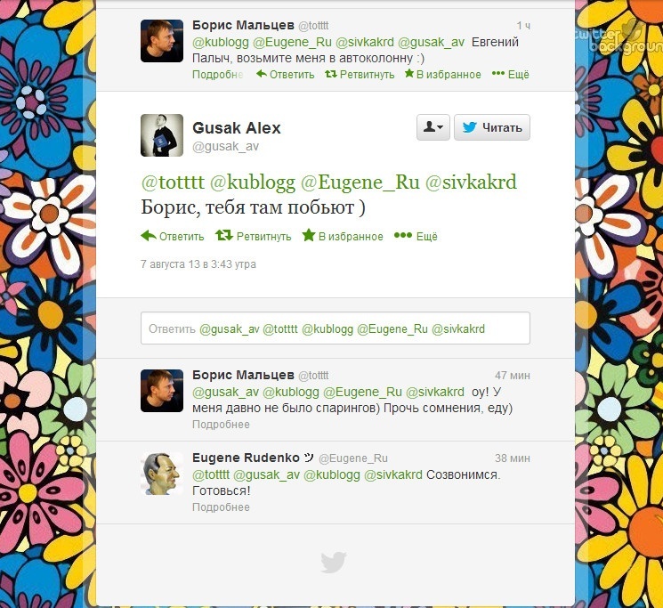Open the @sivkakrd mention in the main tweet
This screenshot has height=608, width=663.
[471, 182]
